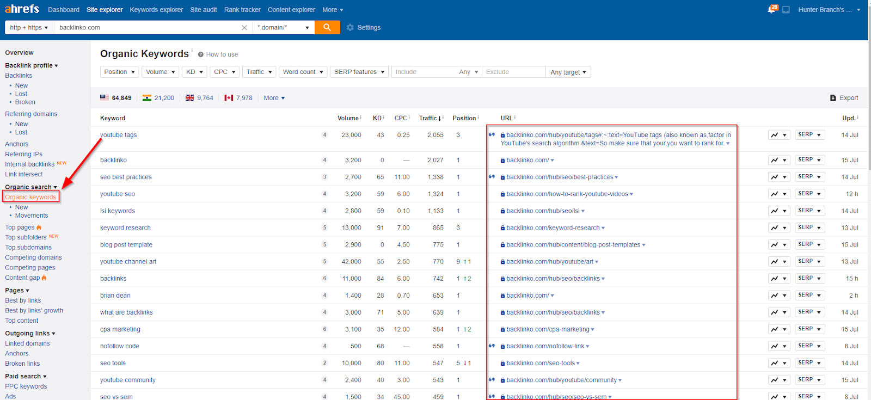Click the Ahrefs logo
Screen dimensions: 871x400
(22, 9)
